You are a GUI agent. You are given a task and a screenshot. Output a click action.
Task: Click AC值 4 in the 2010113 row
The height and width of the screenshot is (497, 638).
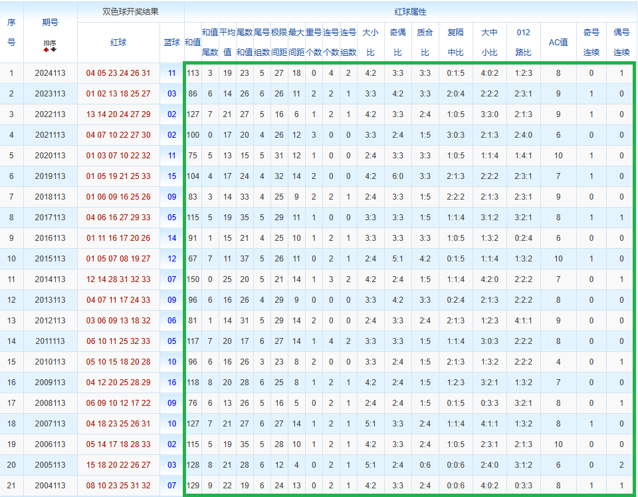(558, 362)
